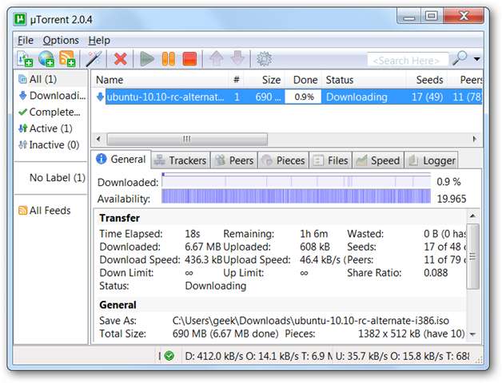Open Preferences via the gear icon
The width and height of the screenshot is (502, 383).
pos(265,59)
